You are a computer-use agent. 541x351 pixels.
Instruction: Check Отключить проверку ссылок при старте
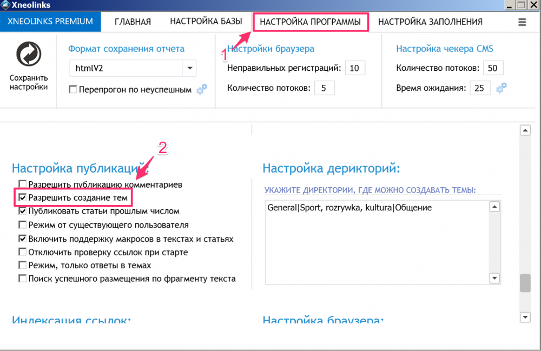(x=22, y=252)
